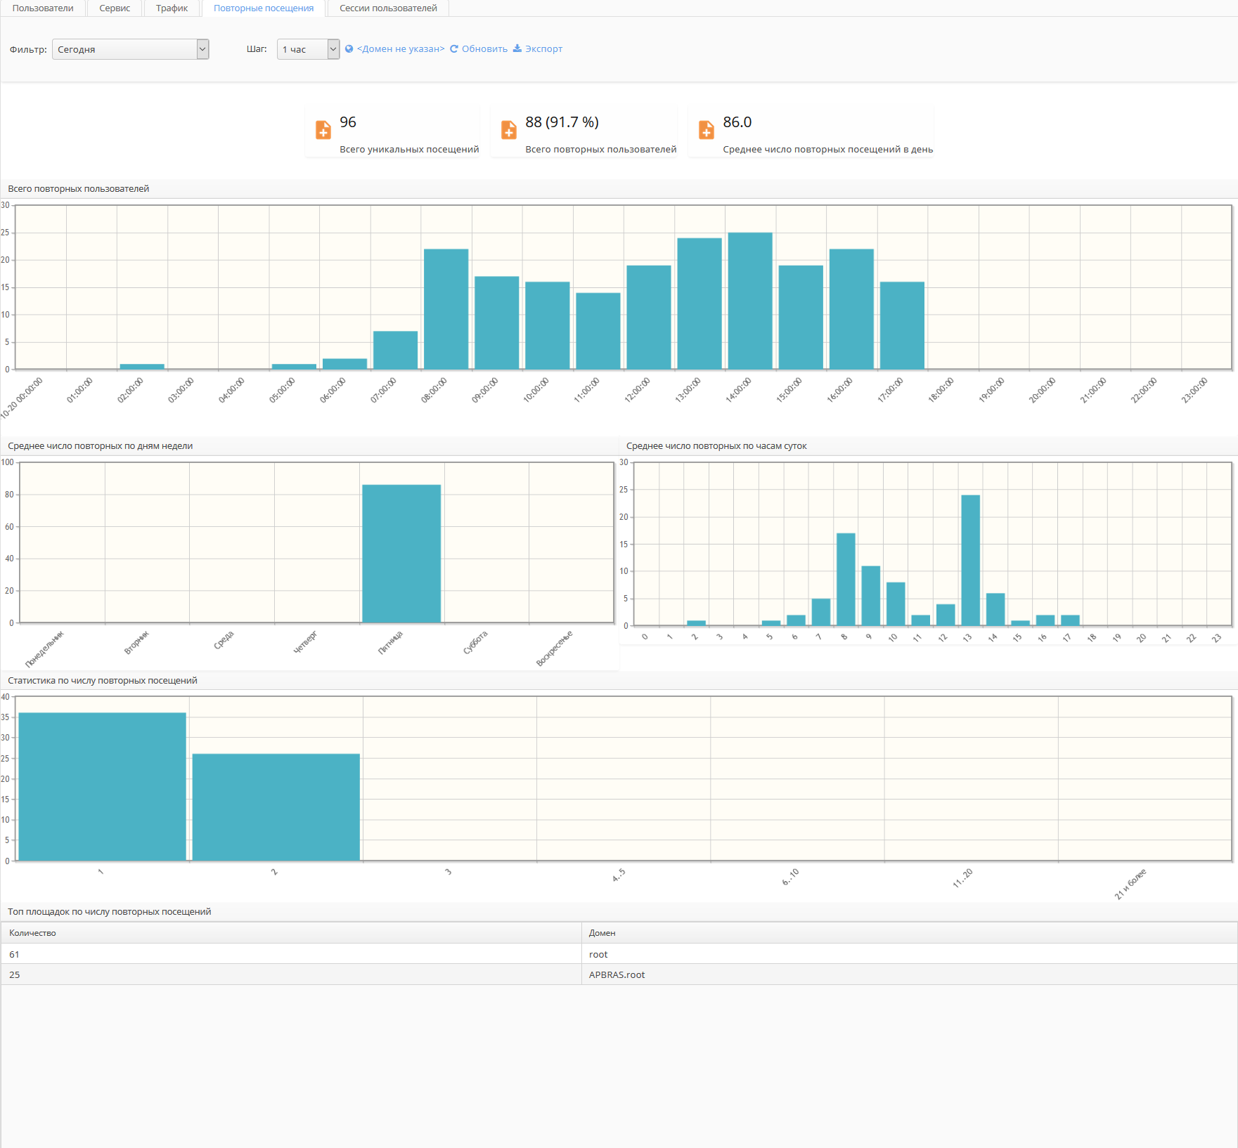Click the 14:00:00 bar in hourly chart
Image resolution: width=1238 pixels, height=1148 pixels.
pos(750,301)
